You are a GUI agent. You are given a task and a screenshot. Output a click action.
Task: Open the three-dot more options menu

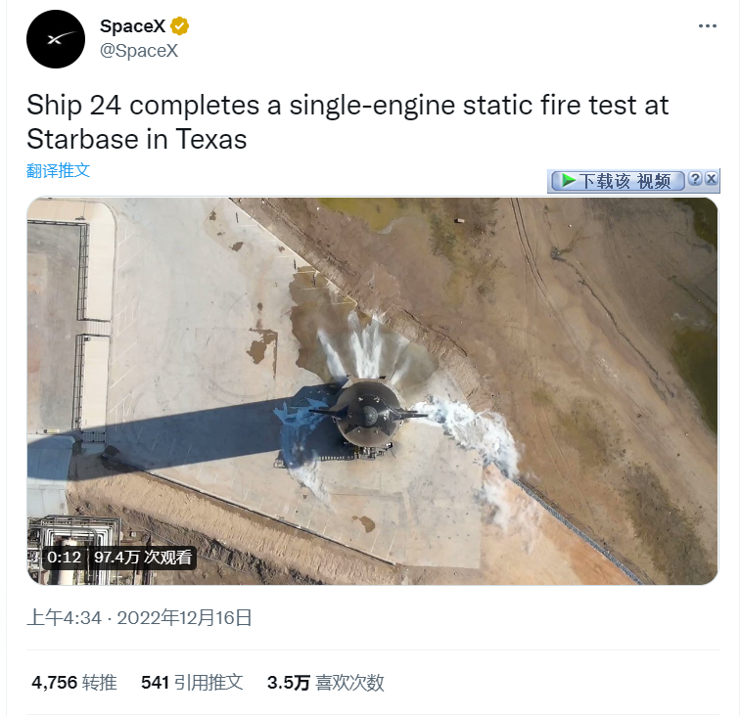coord(708,26)
